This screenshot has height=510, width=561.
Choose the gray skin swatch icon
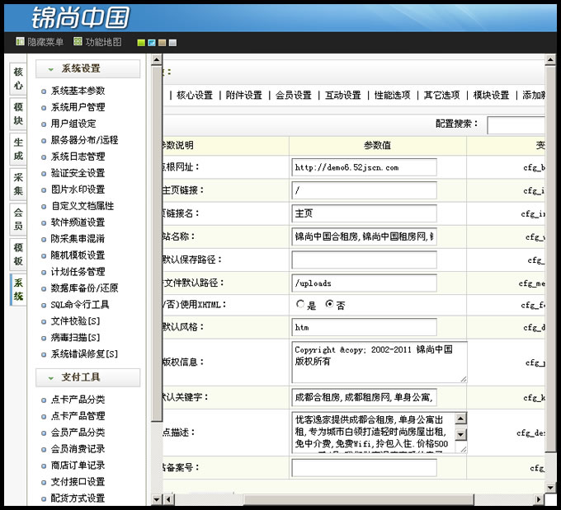coord(172,42)
